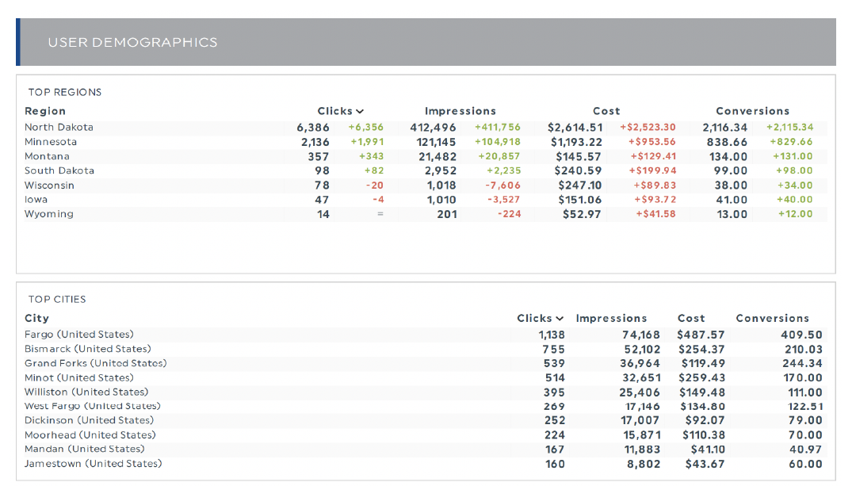The image size is (856, 486).
Task: Sort Top Regions by Cost column header
Action: (606, 111)
